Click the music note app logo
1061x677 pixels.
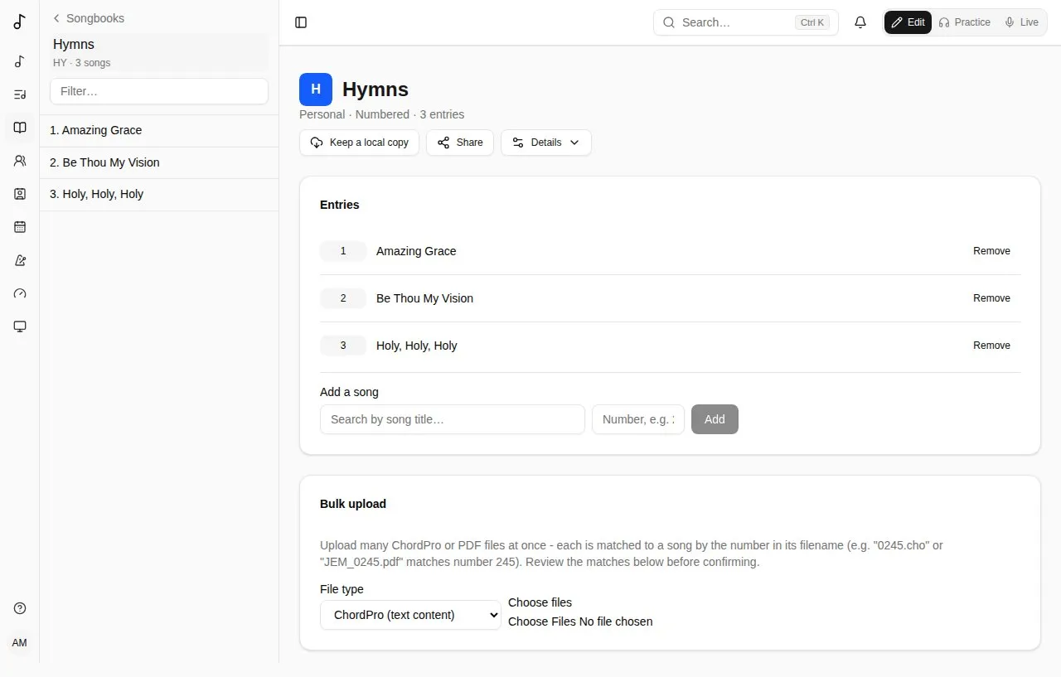pos(20,22)
